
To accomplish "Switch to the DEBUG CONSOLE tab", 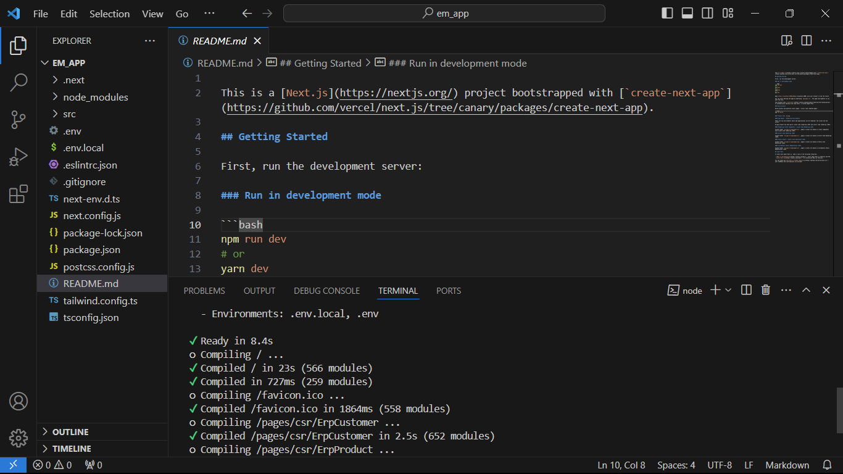I will (326, 291).
